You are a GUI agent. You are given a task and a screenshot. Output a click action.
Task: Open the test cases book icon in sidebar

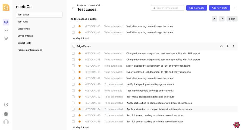[6, 22]
